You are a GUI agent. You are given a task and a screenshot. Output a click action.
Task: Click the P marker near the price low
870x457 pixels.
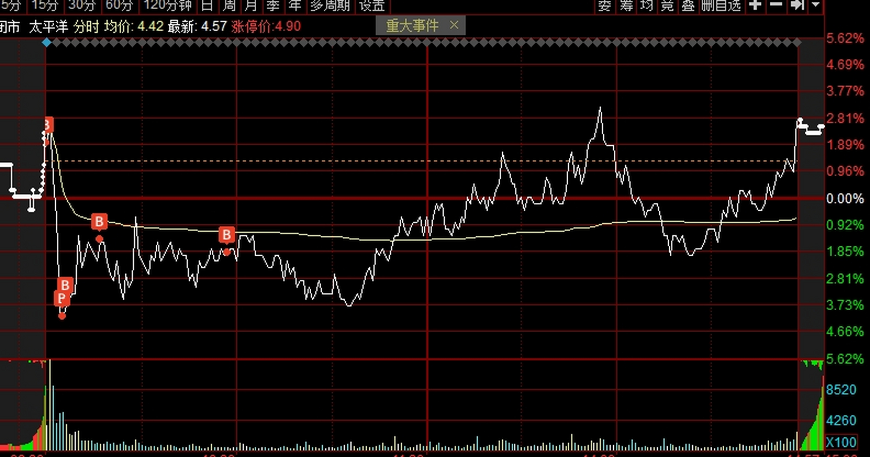pos(61,298)
